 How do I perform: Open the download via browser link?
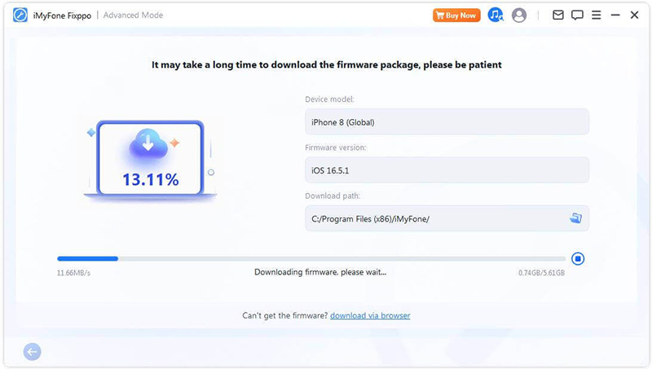(370, 315)
